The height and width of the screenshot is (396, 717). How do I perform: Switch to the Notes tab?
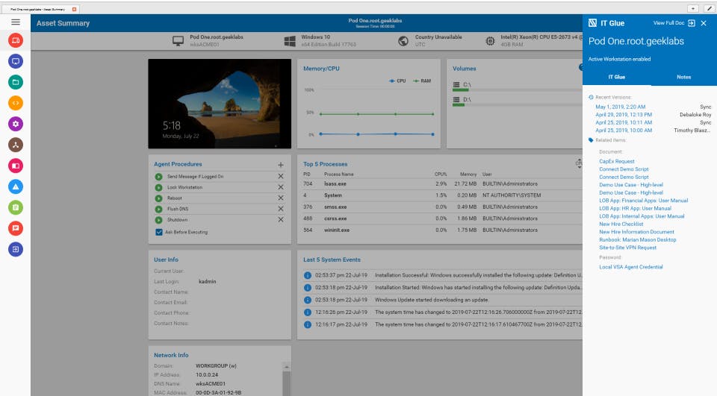pos(683,77)
